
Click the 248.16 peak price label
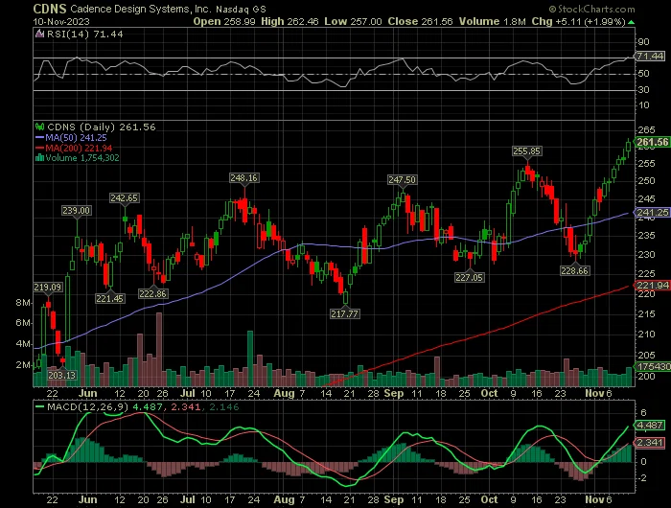coord(243,177)
